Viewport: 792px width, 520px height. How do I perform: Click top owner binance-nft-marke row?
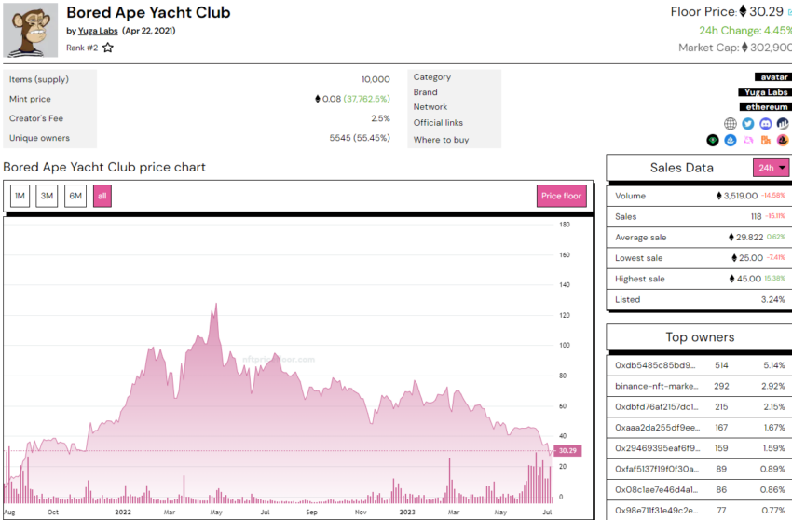[700, 386]
